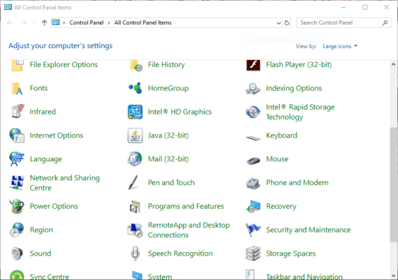Open Intel Rapid Storage Technology icon

(253, 112)
